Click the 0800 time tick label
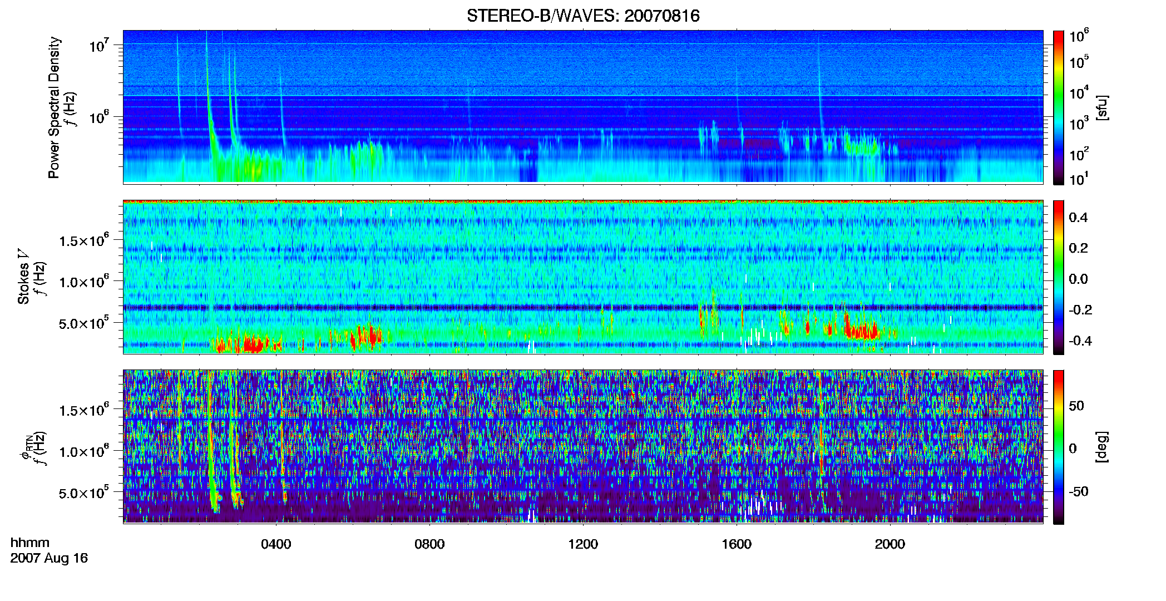Screen dimensions: 1166x601 [429, 544]
